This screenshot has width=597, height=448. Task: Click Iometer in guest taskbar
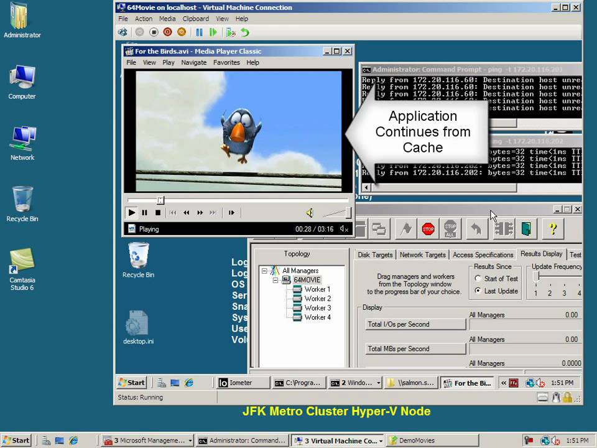[243, 383]
